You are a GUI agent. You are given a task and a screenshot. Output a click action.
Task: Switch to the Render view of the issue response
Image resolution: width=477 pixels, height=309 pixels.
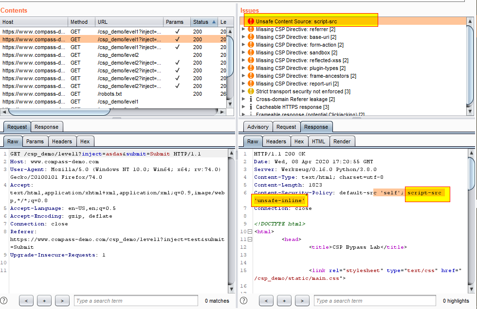click(342, 141)
